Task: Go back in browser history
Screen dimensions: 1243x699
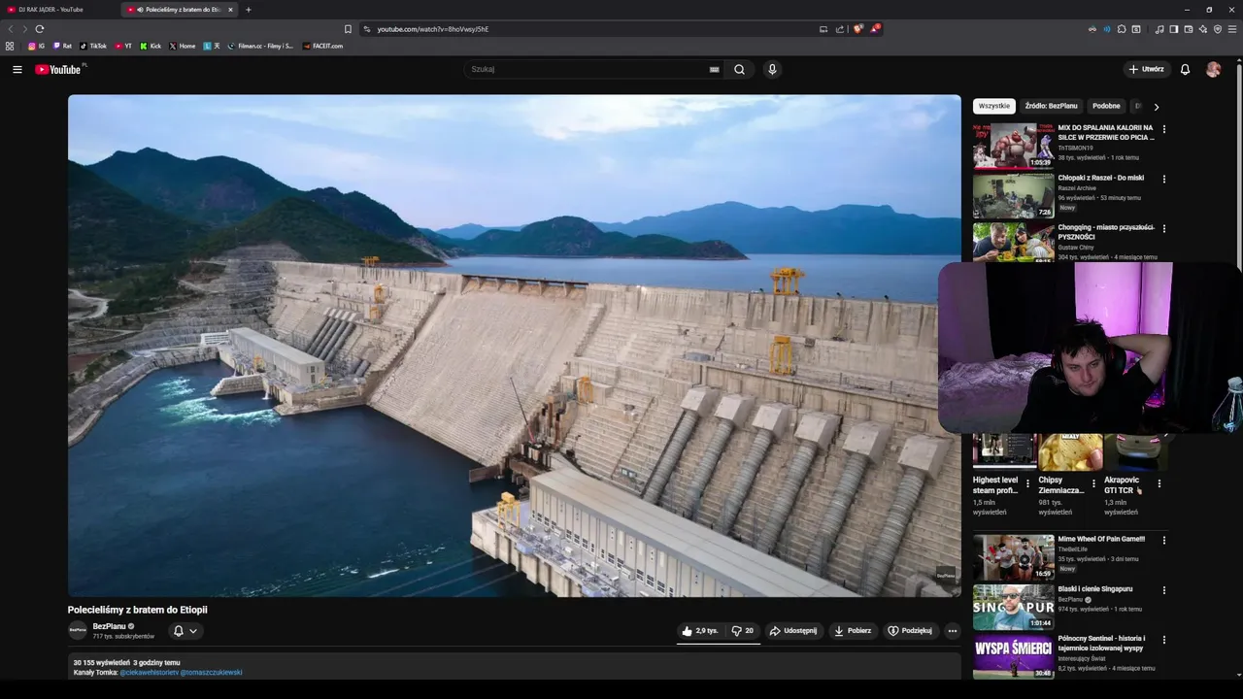Action: tap(11, 29)
